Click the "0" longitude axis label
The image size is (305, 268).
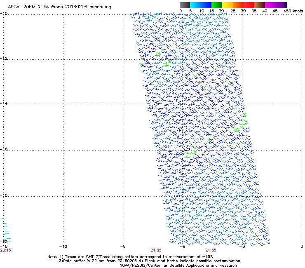pyautogui.click(x=302, y=247)
